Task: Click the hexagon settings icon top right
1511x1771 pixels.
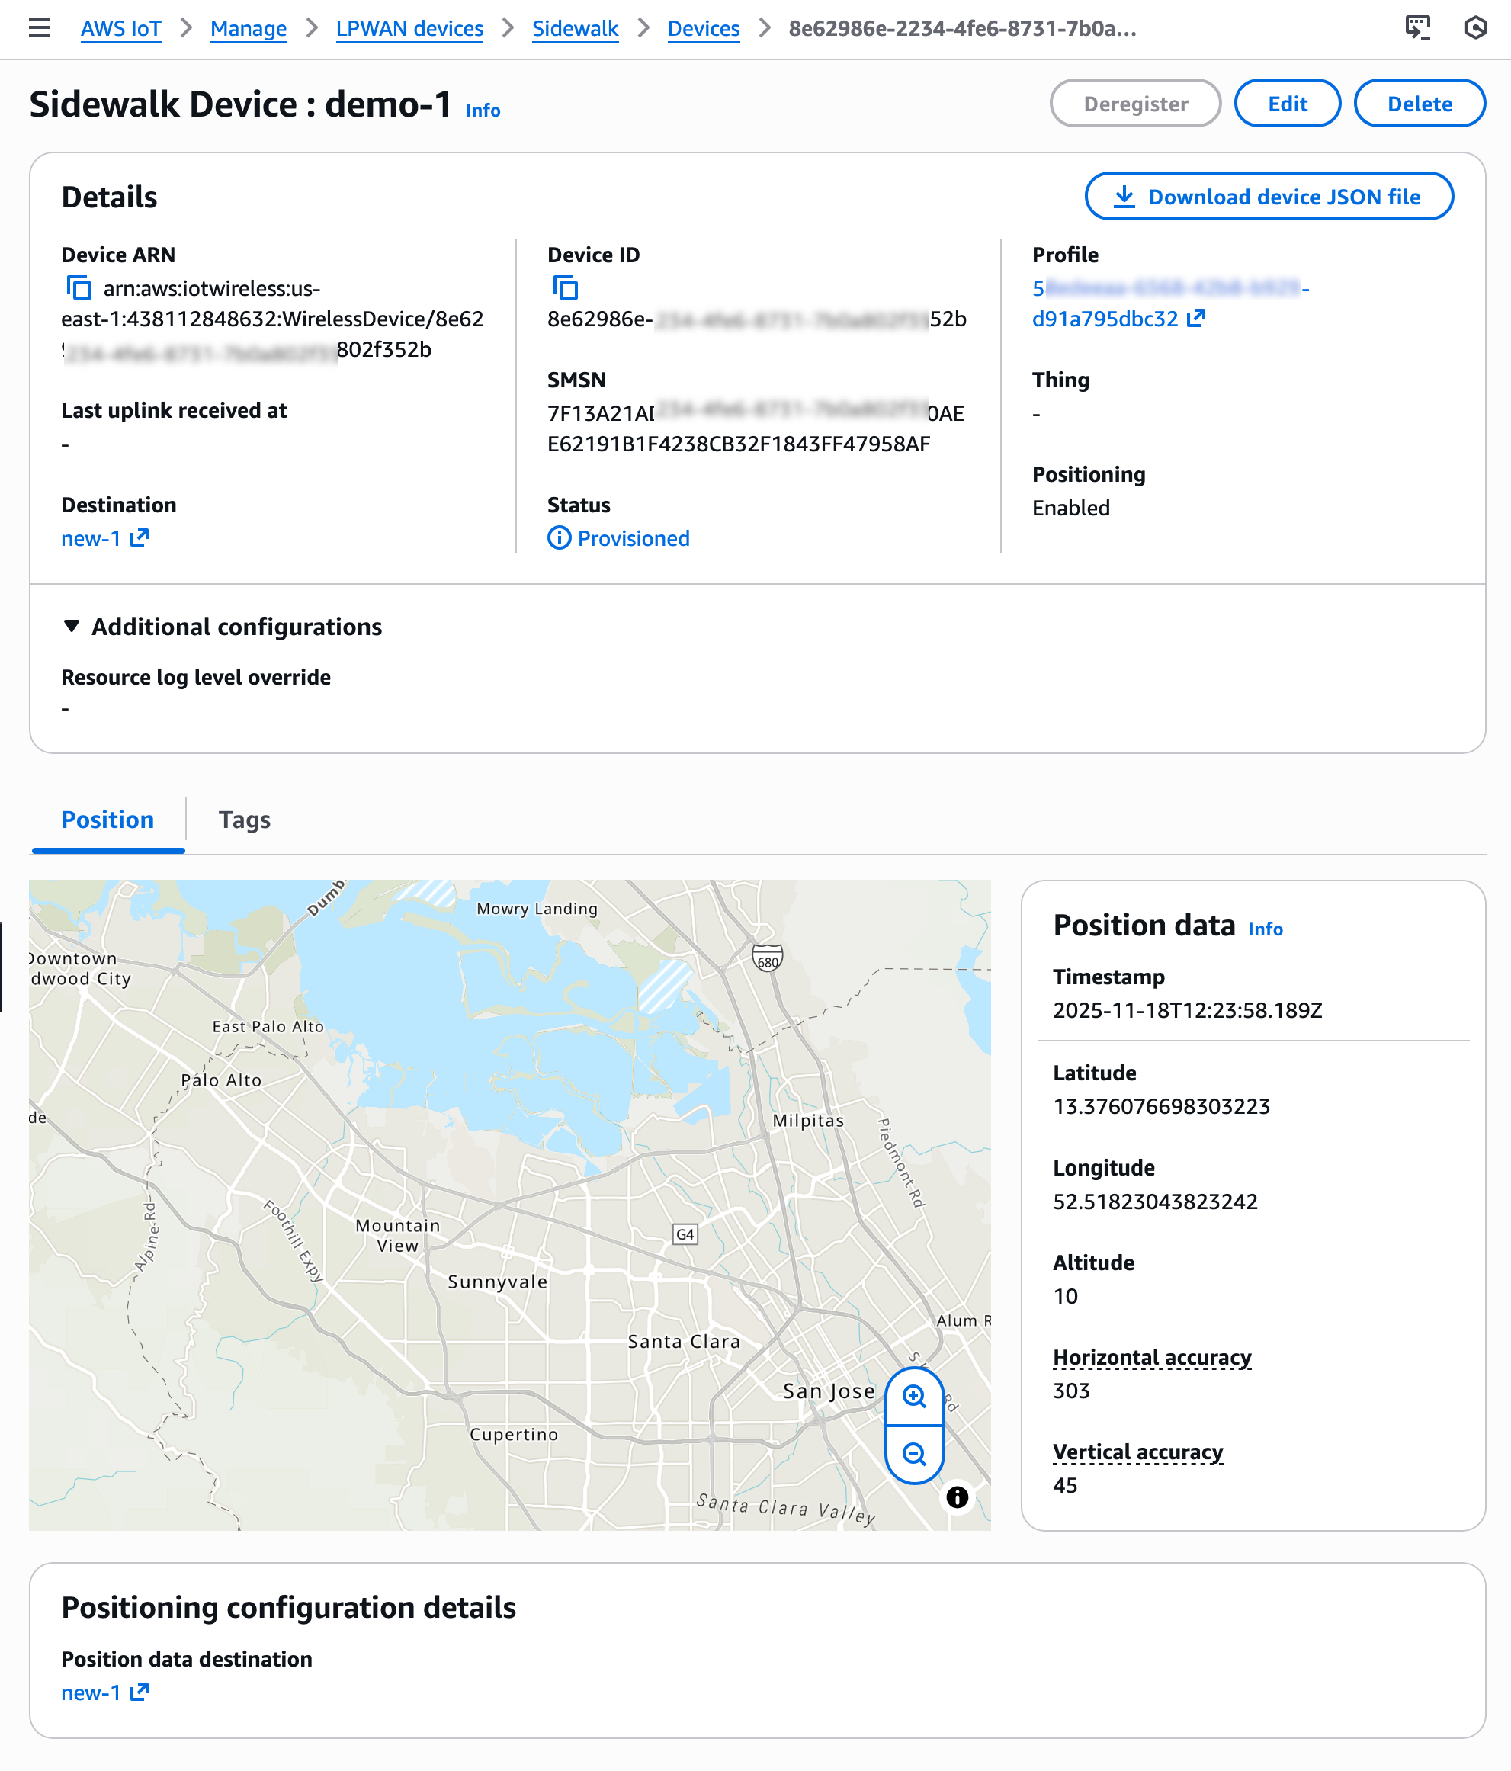Action: 1475,28
